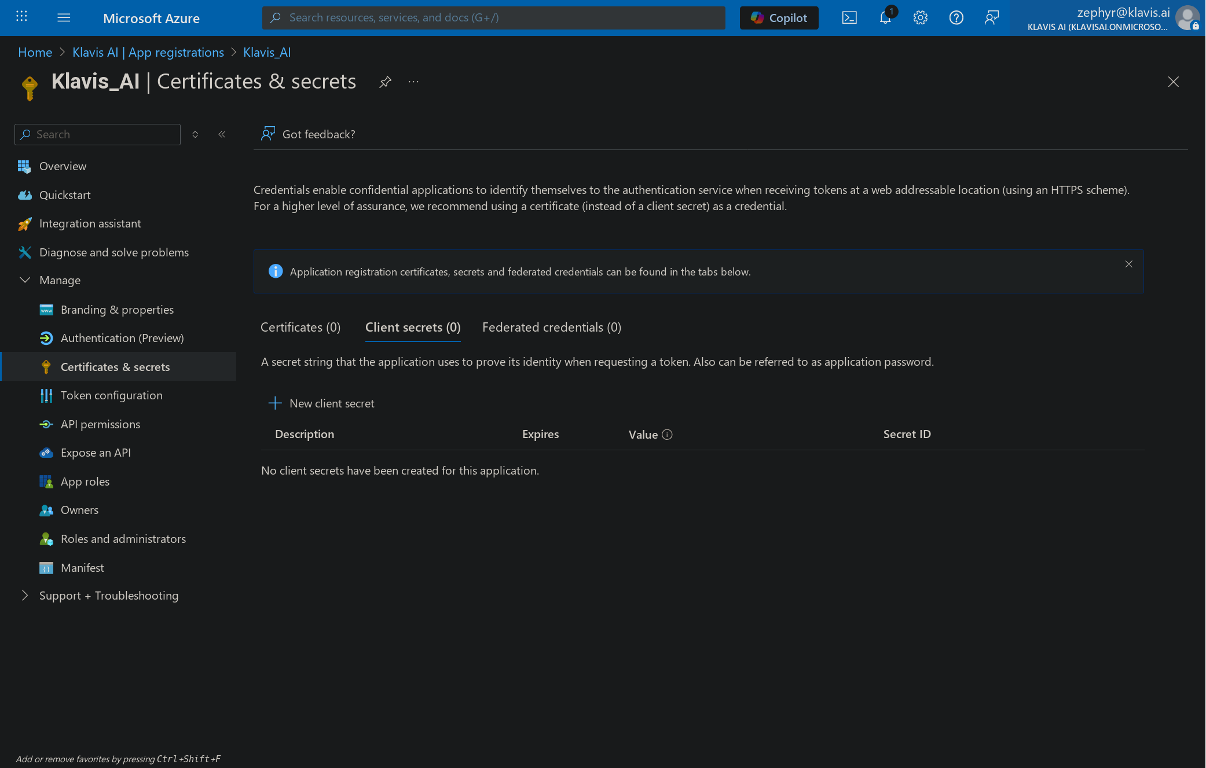Collapse the sidebar using double-chevron
Image resolution: width=1206 pixels, height=768 pixels.
coord(222,134)
